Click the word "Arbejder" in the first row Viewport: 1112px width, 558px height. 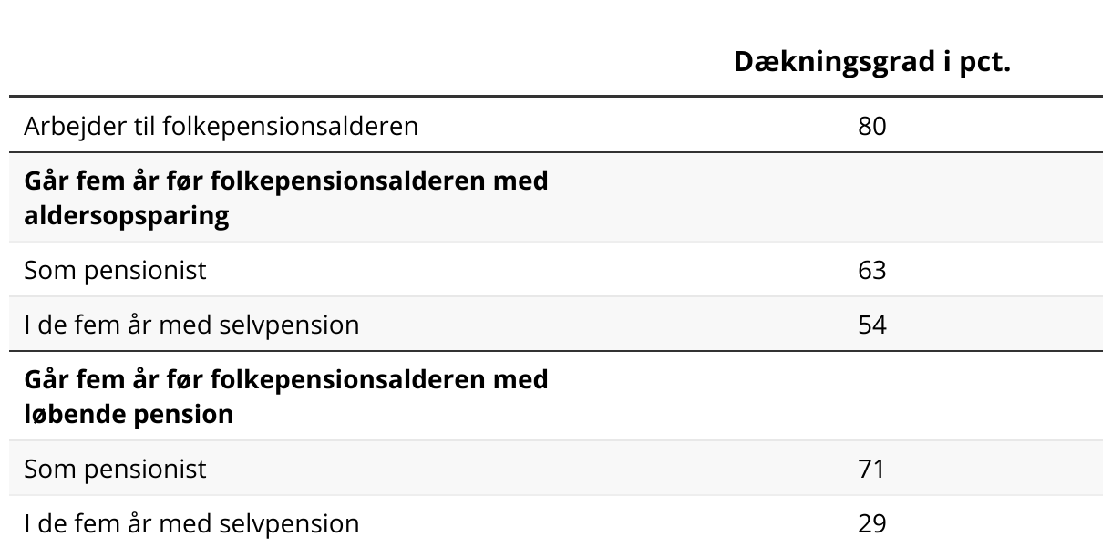[68, 126]
